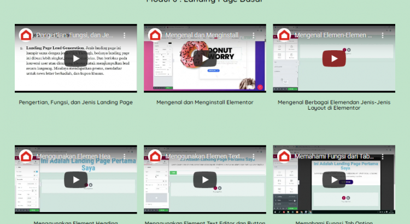The image size is (410, 224).
Task: Open channel logo on Mengenal dan Menginstall video
Action: coord(155,36)
